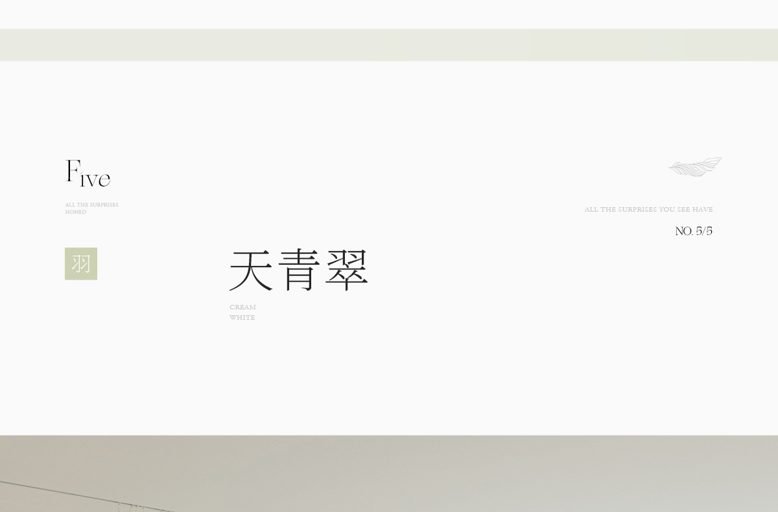The image size is (778, 512).
Task: Click the 'Five' serif heading
Action: [x=88, y=173]
